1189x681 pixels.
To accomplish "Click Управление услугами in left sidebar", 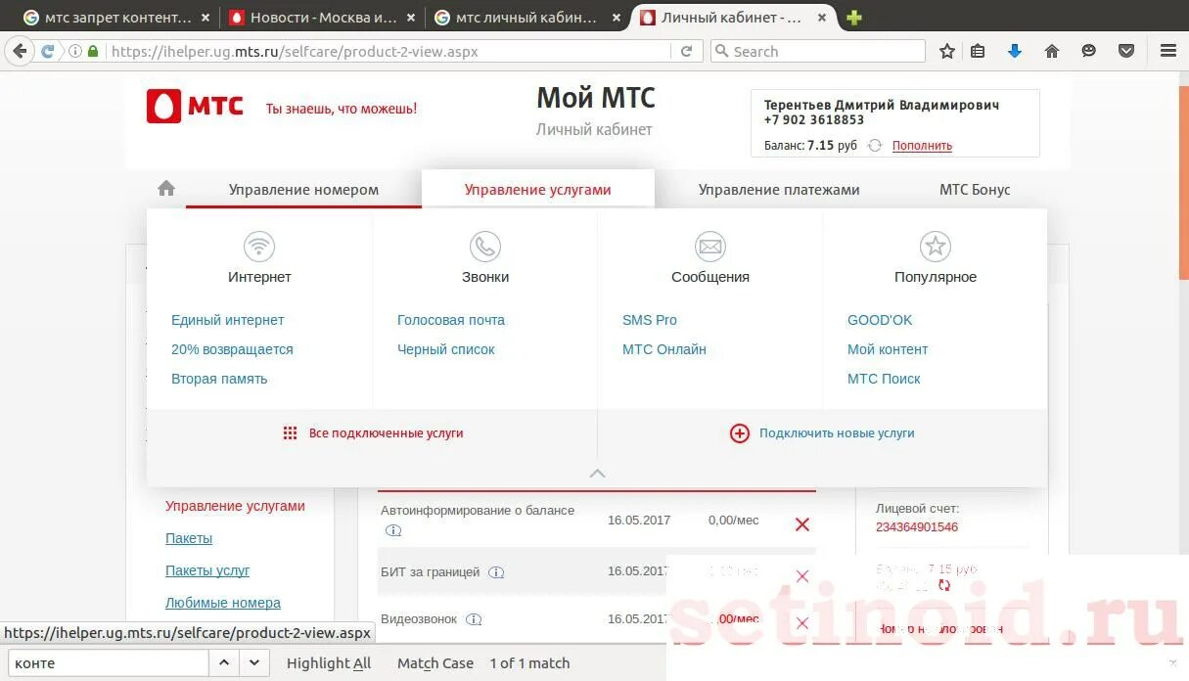I will (x=235, y=506).
